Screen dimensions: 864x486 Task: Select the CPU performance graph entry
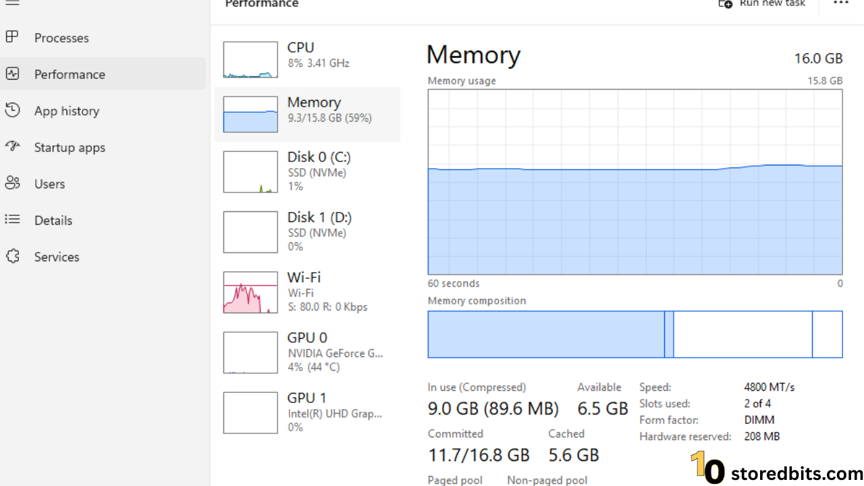click(307, 59)
